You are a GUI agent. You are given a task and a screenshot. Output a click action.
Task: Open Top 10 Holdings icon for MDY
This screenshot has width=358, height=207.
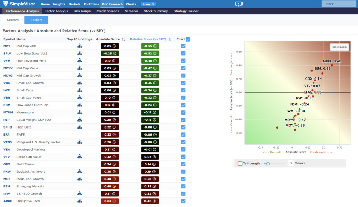79,46
